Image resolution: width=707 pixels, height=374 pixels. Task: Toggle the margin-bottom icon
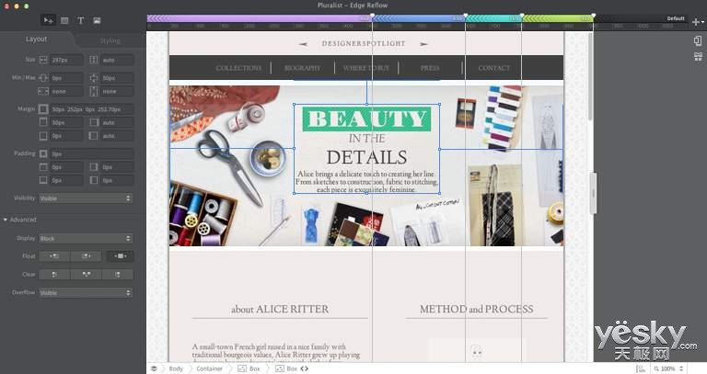[x=43, y=135]
